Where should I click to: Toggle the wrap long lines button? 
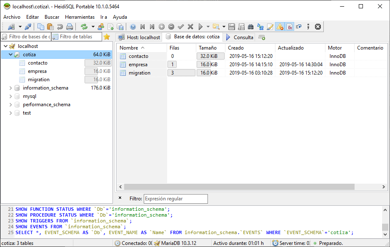point(299,27)
